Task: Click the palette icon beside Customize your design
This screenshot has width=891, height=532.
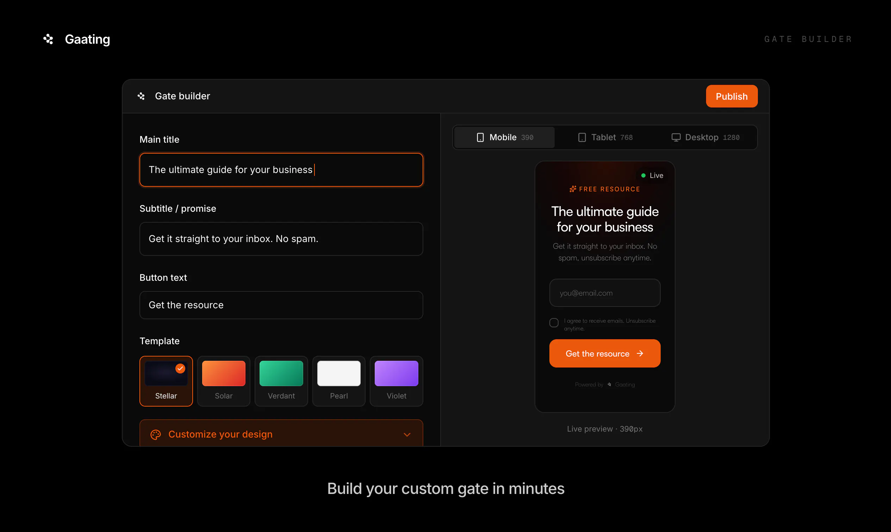Action: pyautogui.click(x=156, y=434)
